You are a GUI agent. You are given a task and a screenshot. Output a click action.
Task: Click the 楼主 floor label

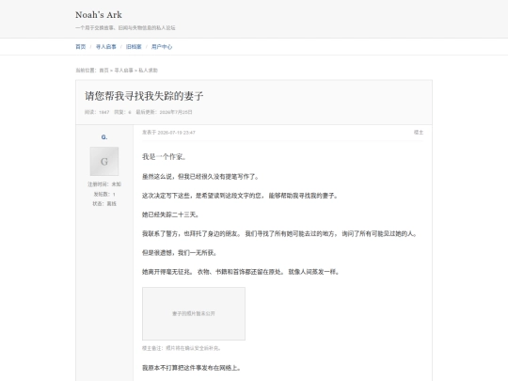pyautogui.click(x=419, y=133)
